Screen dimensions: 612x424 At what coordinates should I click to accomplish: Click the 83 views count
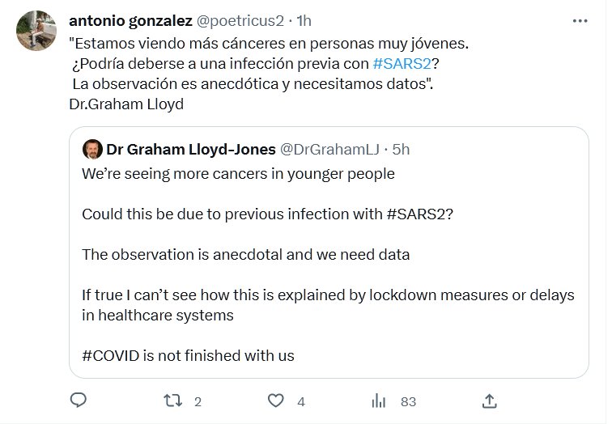[408, 401]
